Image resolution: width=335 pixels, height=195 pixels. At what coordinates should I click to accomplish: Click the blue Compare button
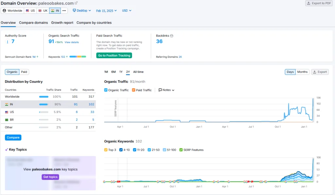[13, 138]
